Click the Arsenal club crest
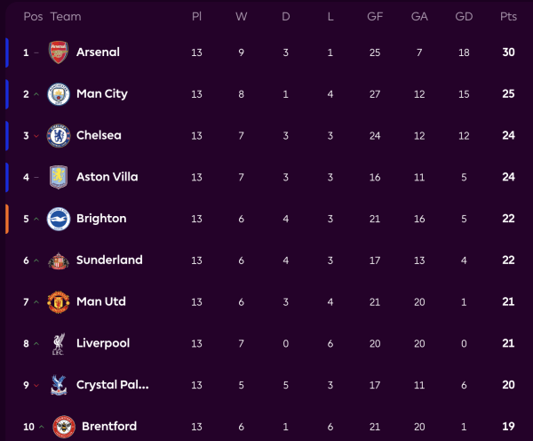 pyautogui.click(x=59, y=52)
